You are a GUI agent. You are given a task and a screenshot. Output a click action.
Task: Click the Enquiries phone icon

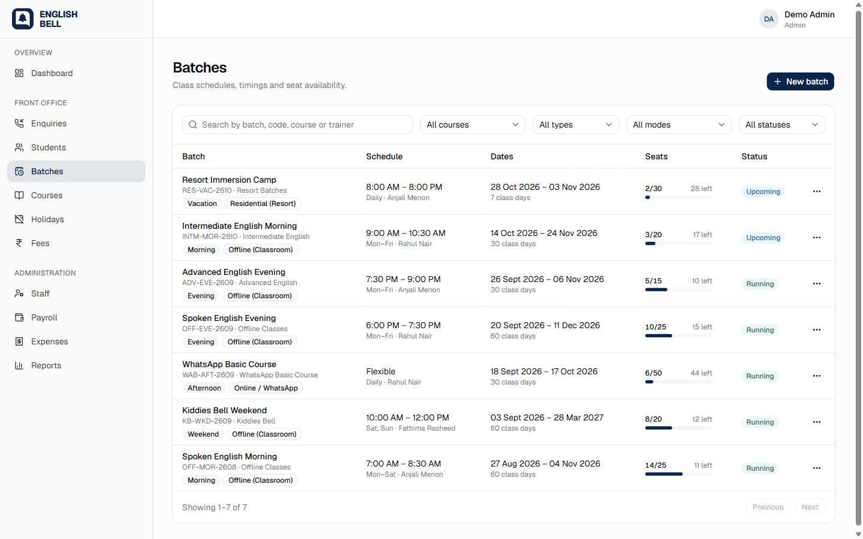(19, 123)
